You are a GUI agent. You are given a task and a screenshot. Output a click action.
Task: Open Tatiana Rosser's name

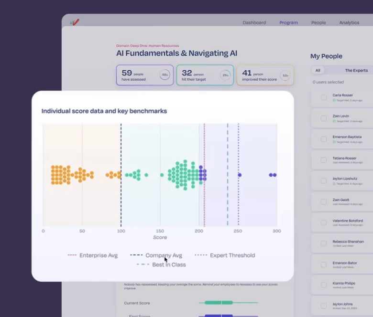[x=344, y=158]
